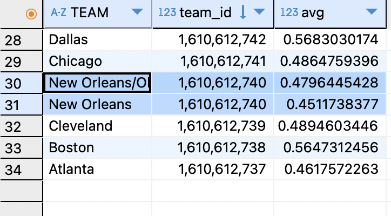Open the team_id column filter dropdown

pyautogui.click(x=259, y=11)
